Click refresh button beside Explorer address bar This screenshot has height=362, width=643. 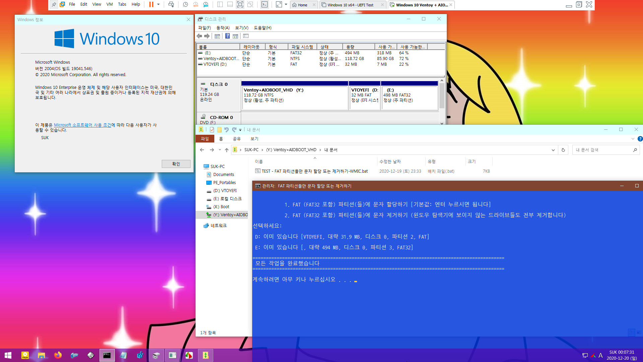(x=563, y=150)
